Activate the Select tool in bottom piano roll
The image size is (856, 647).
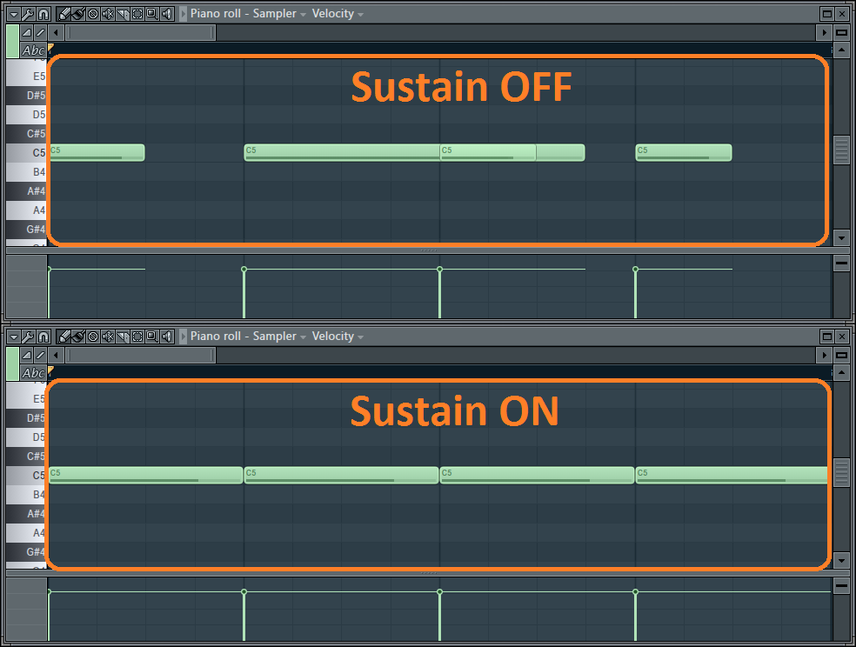[x=137, y=337]
